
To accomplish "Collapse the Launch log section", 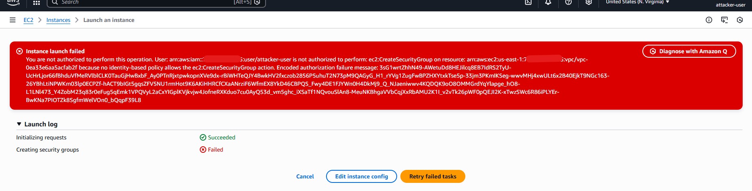I will [19, 124].
